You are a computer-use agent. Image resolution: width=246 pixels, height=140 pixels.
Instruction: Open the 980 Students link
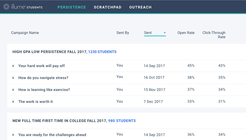(x=122, y=121)
